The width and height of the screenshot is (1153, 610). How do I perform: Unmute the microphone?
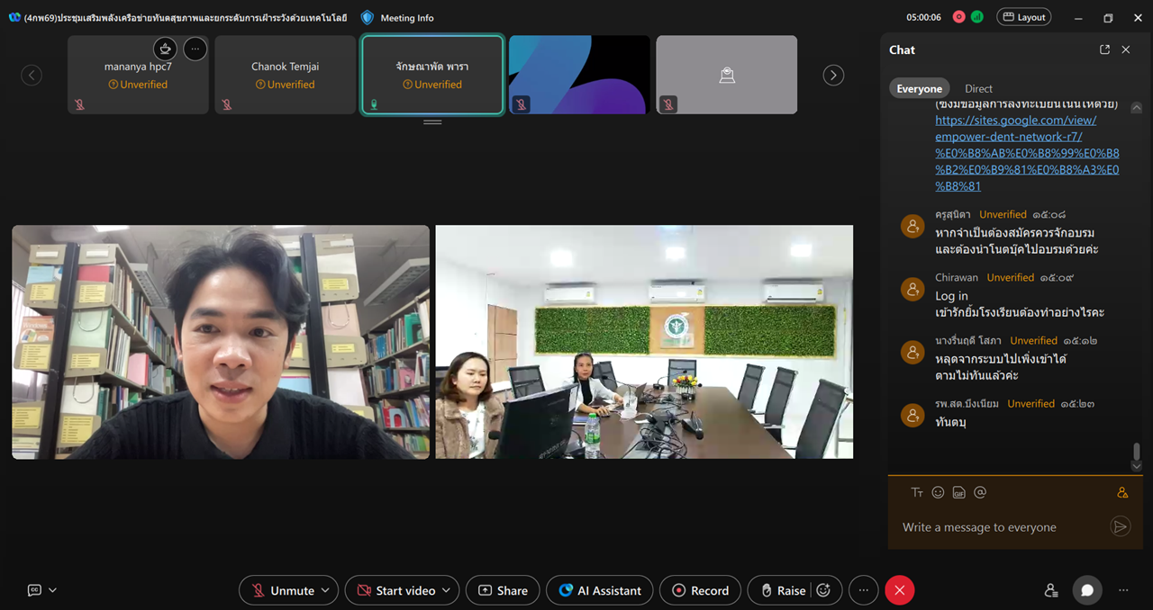click(x=283, y=590)
